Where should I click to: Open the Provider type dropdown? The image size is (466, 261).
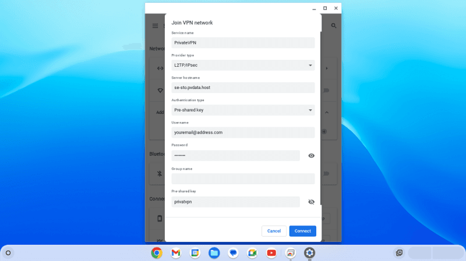click(x=243, y=65)
